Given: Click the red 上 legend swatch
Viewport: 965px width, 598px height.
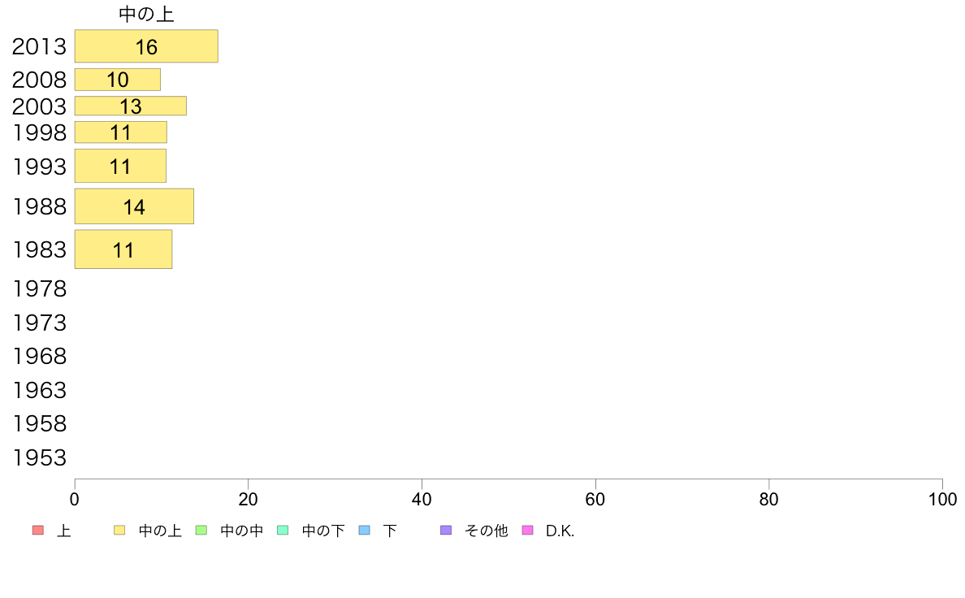Looking at the screenshot, I should pos(38,531).
